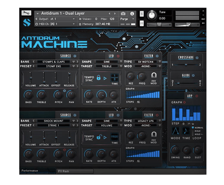Open the instrument info icon
The height and width of the screenshot is (185, 224).
132,14
